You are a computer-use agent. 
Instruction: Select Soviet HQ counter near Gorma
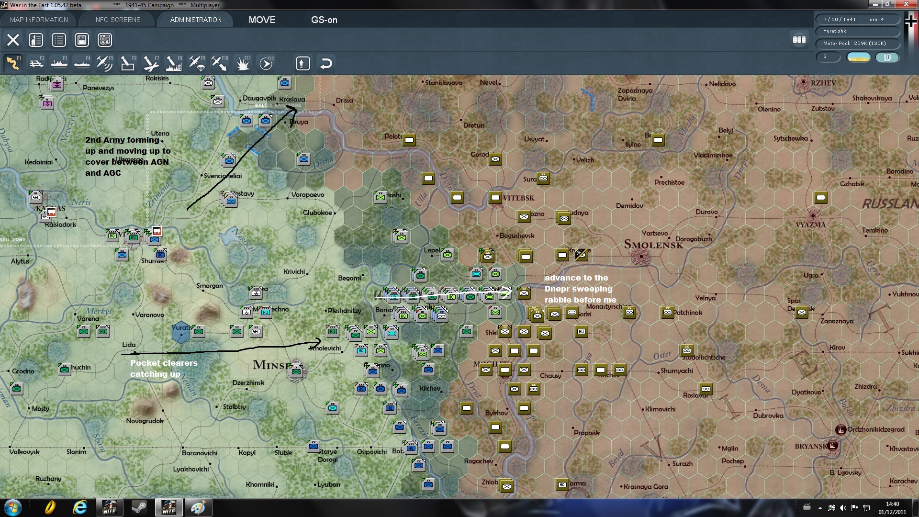pyautogui.click(x=562, y=484)
